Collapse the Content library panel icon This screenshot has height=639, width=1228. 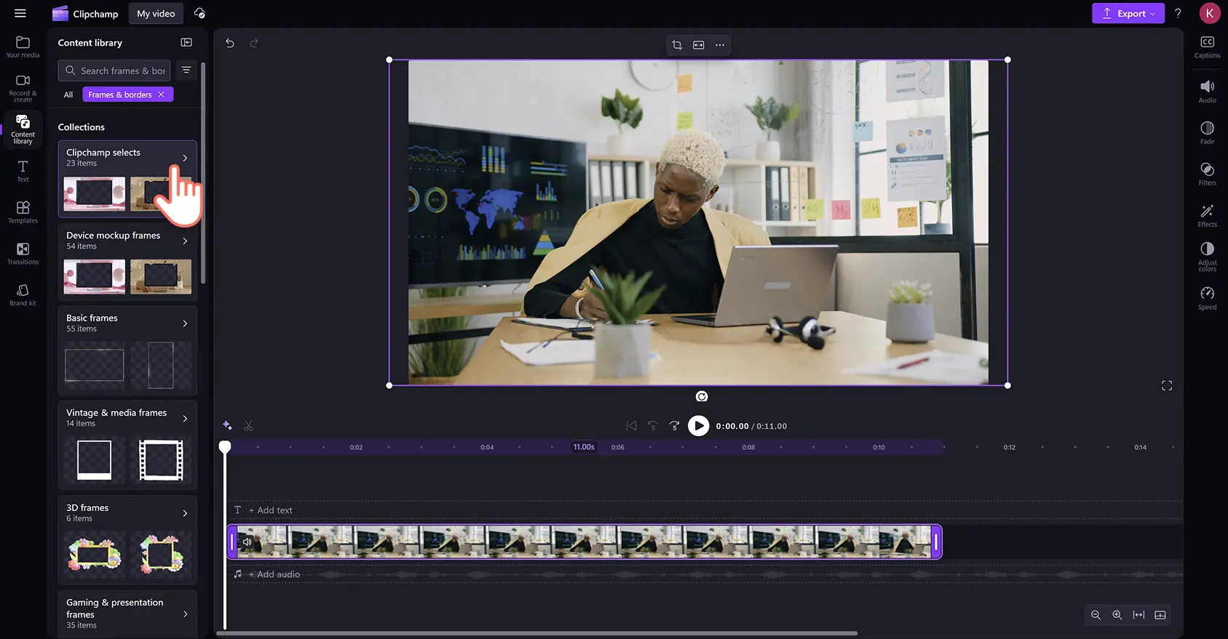[186, 43]
